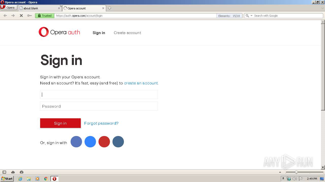This screenshot has height=182, width=325.
Task: Stop loading the page
Action: [21, 16]
